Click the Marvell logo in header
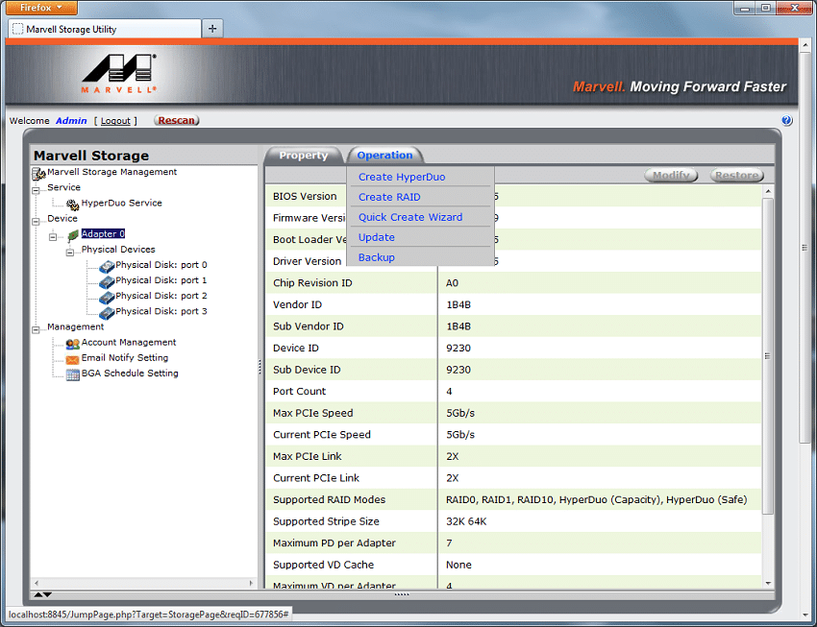Screen dimensions: 817x627 [x=119, y=73]
